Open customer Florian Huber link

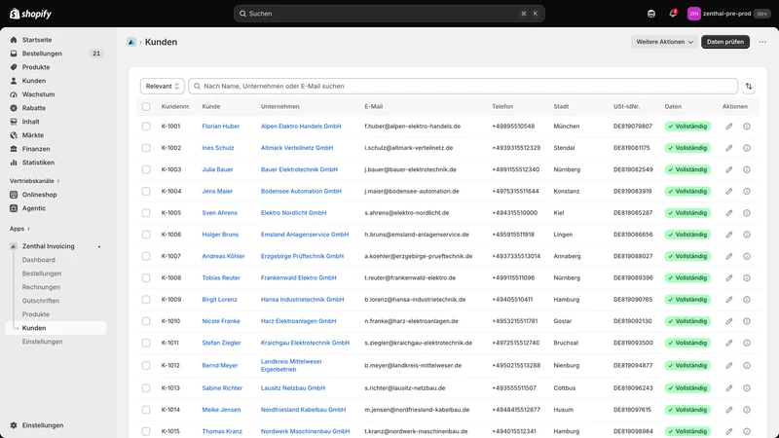click(221, 127)
